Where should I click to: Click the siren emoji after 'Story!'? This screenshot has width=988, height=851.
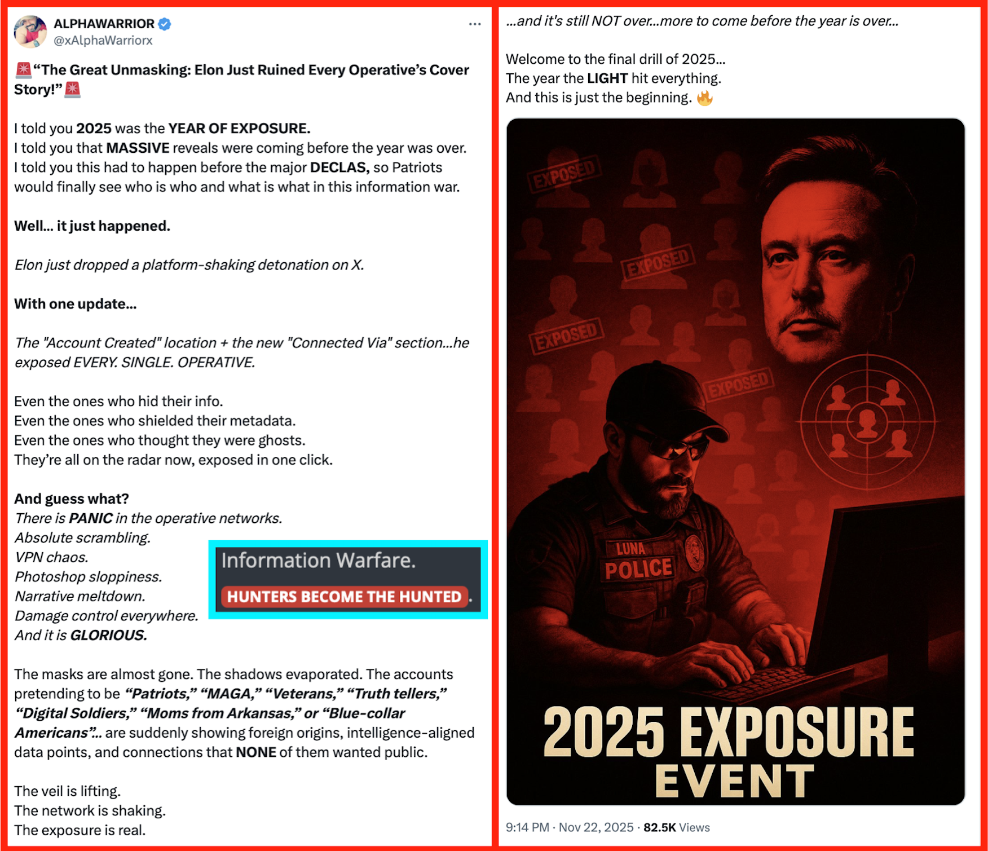coord(72,90)
